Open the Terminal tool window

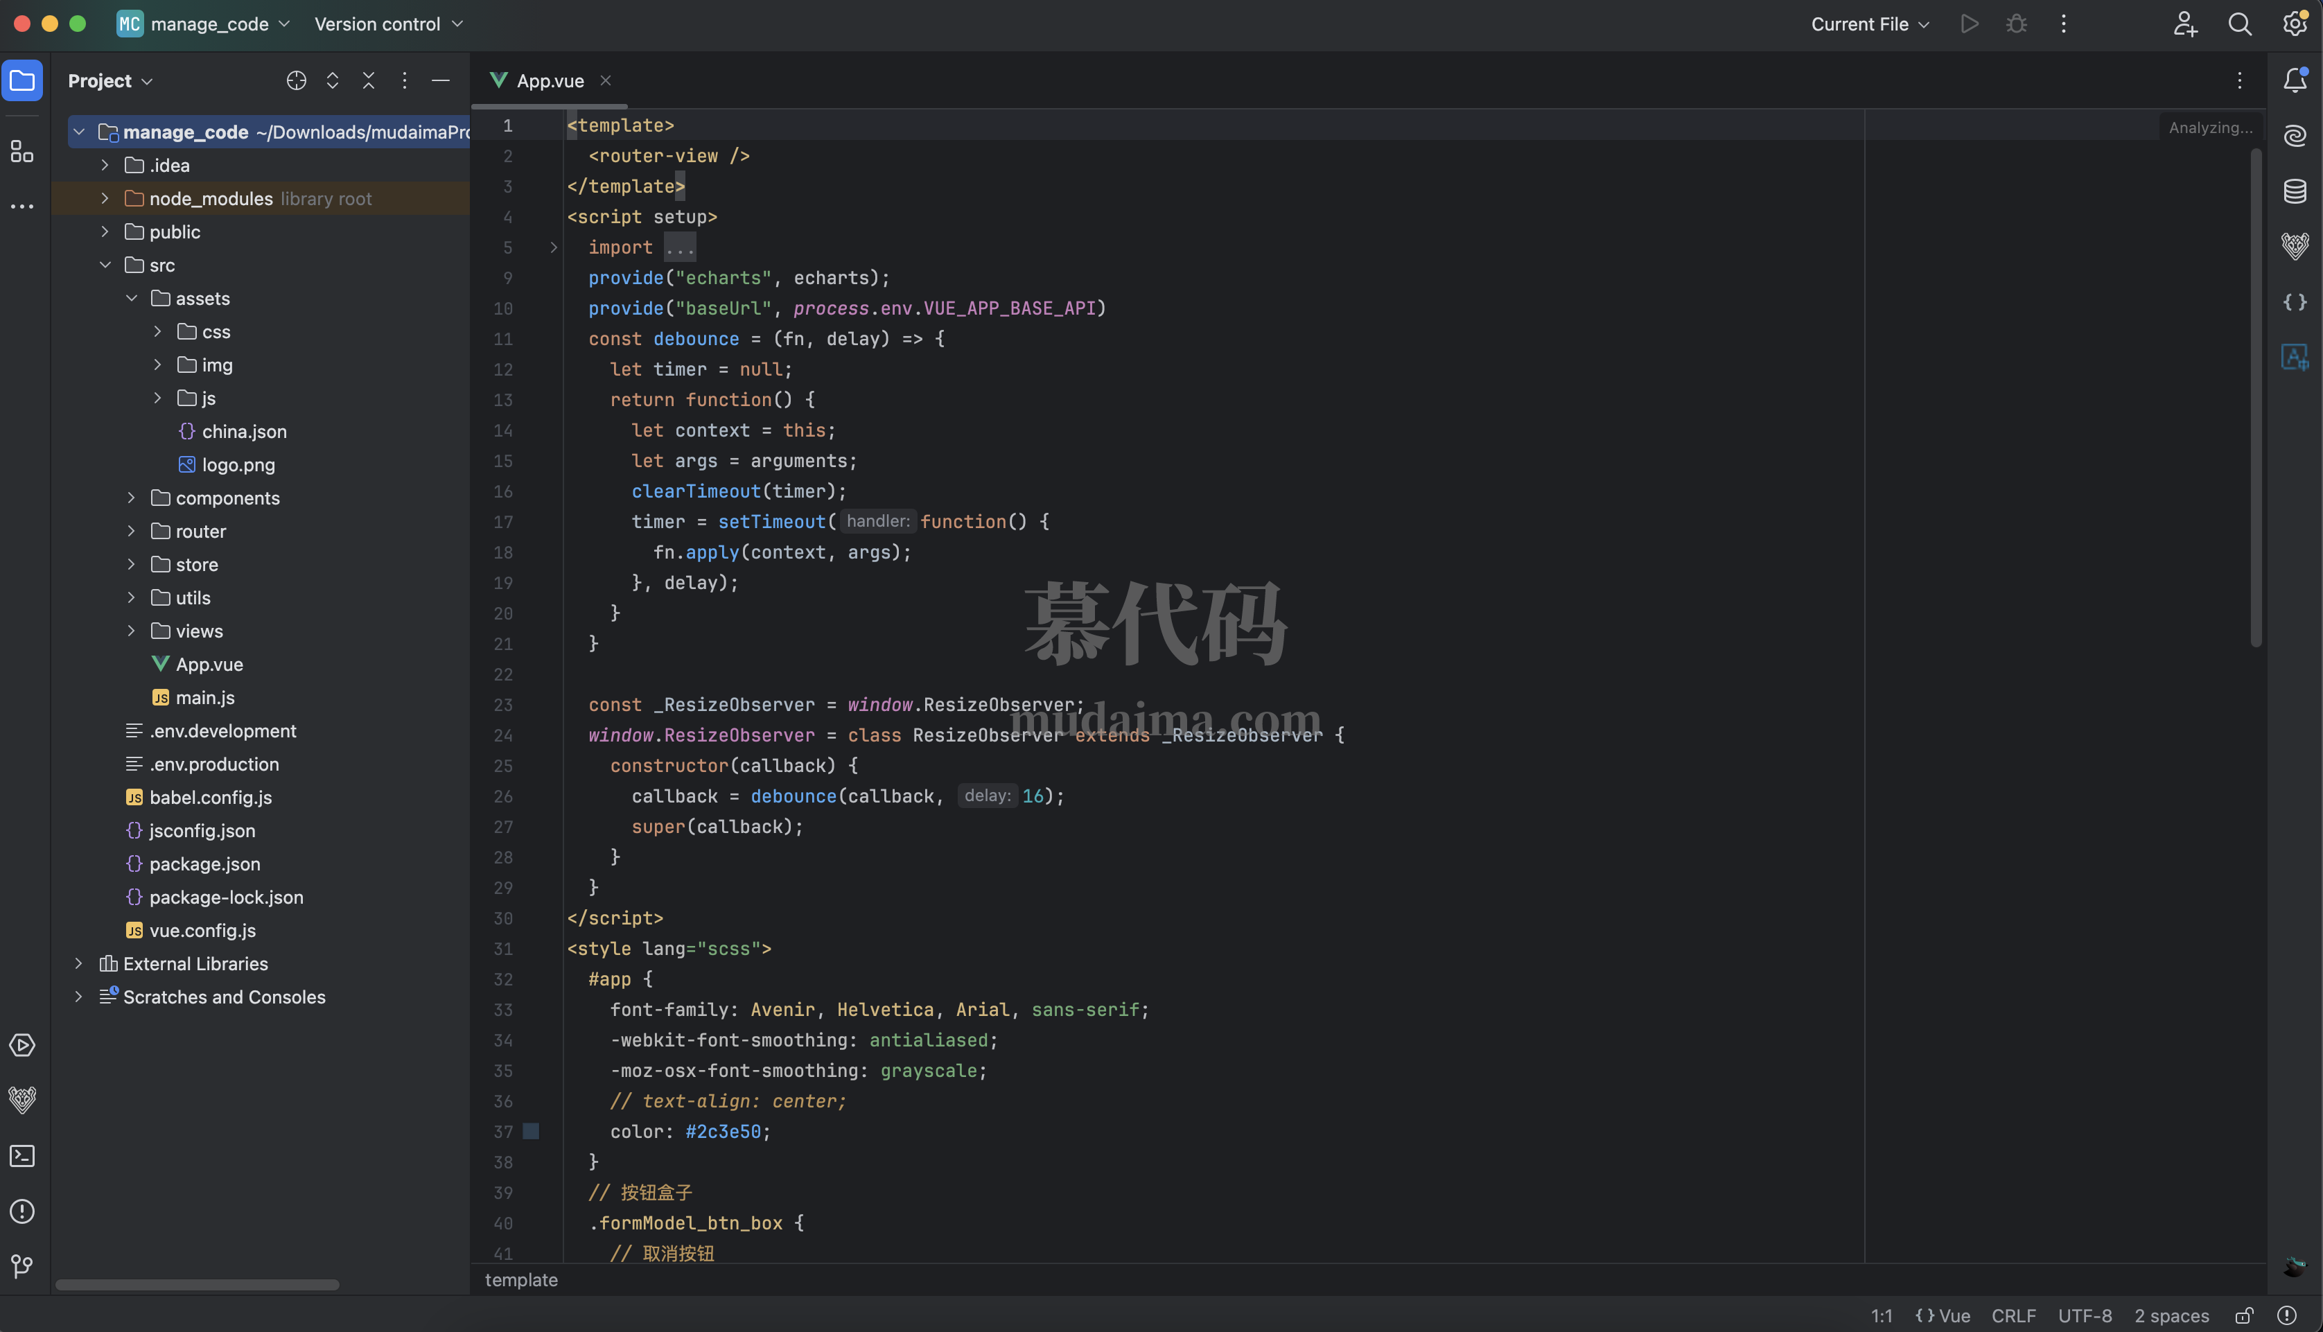coord(21,1155)
